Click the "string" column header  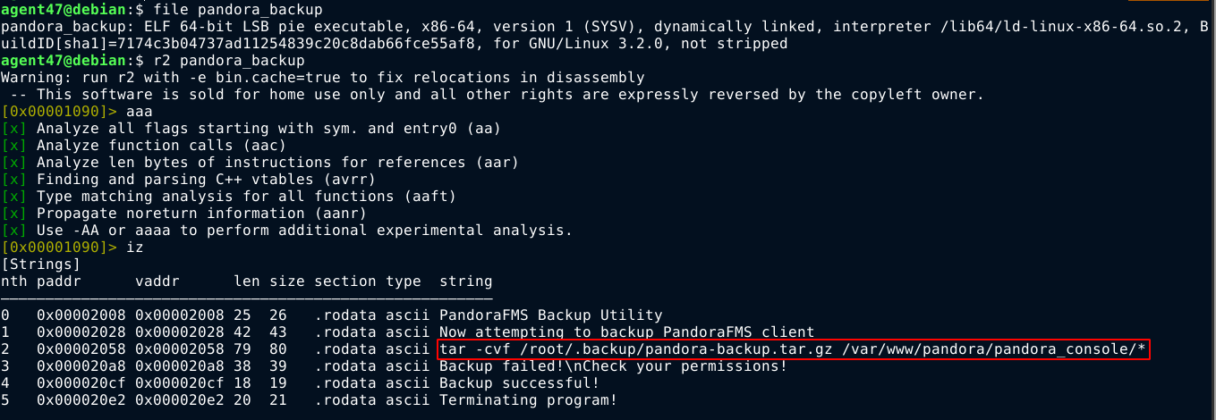465,281
